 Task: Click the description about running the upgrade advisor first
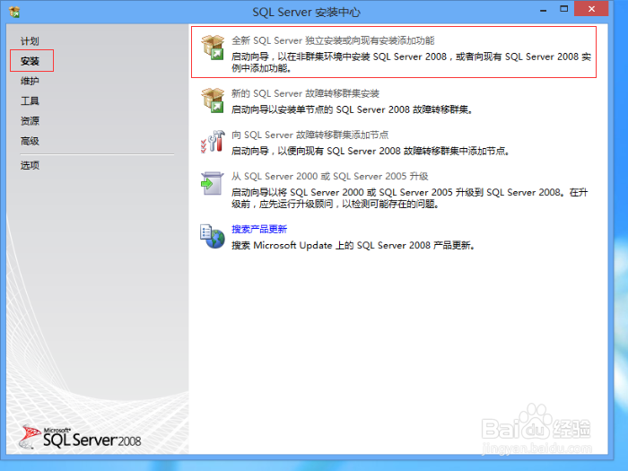click(x=410, y=198)
